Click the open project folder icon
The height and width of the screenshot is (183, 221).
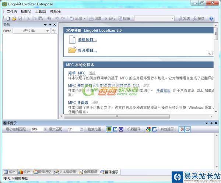pos(72,50)
